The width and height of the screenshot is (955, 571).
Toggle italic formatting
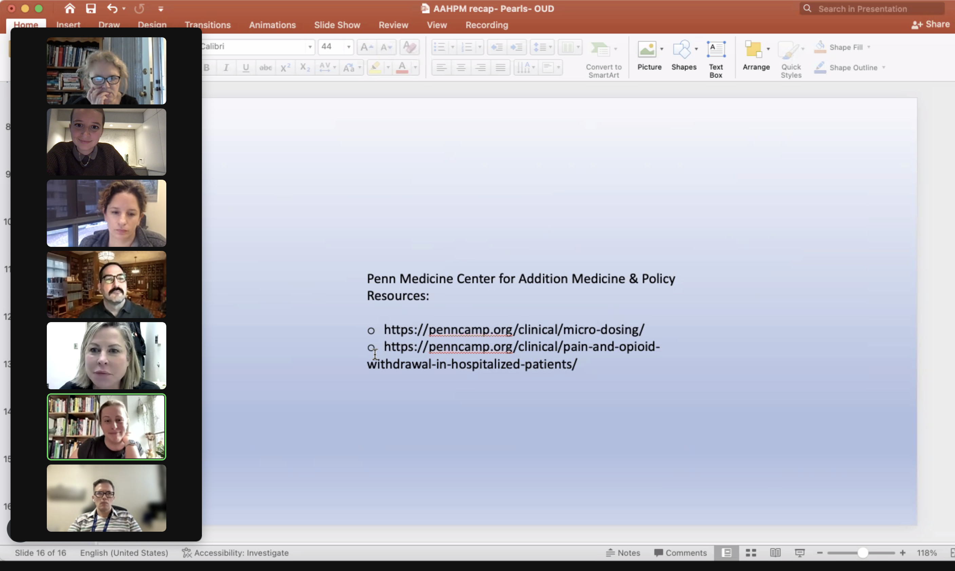pos(226,68)
